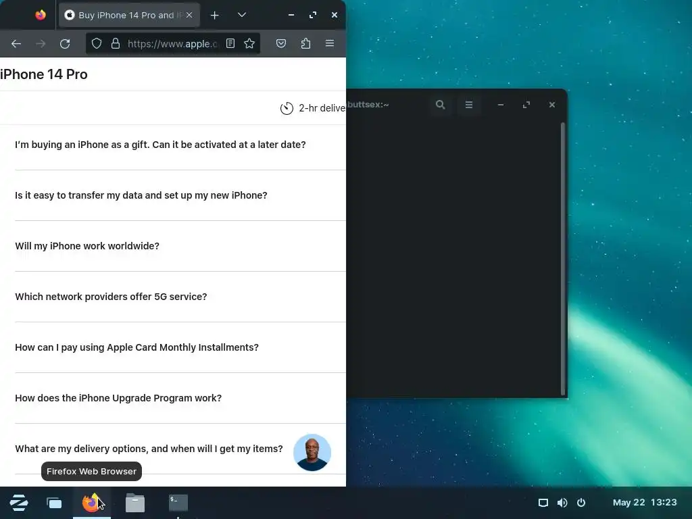This screenshot has width=692, height=519.
Task: Reload the Apple page
Action: [65, 44]
